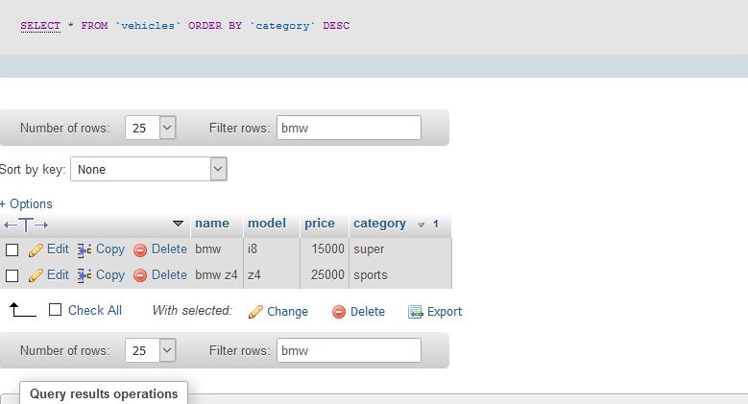Click the Query results operations heading
The width and height of the screenshot is (748, 404).
104,394
